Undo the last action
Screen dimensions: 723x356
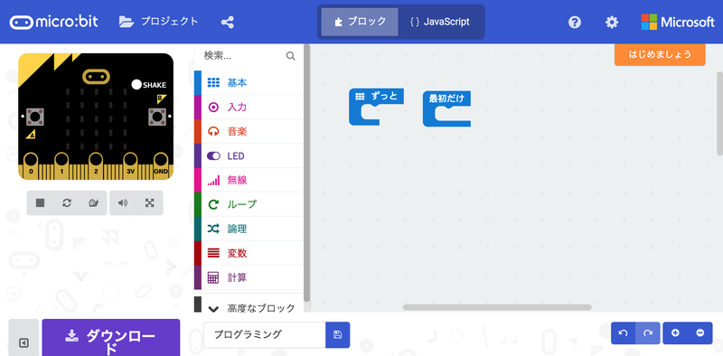pos(623,333)
